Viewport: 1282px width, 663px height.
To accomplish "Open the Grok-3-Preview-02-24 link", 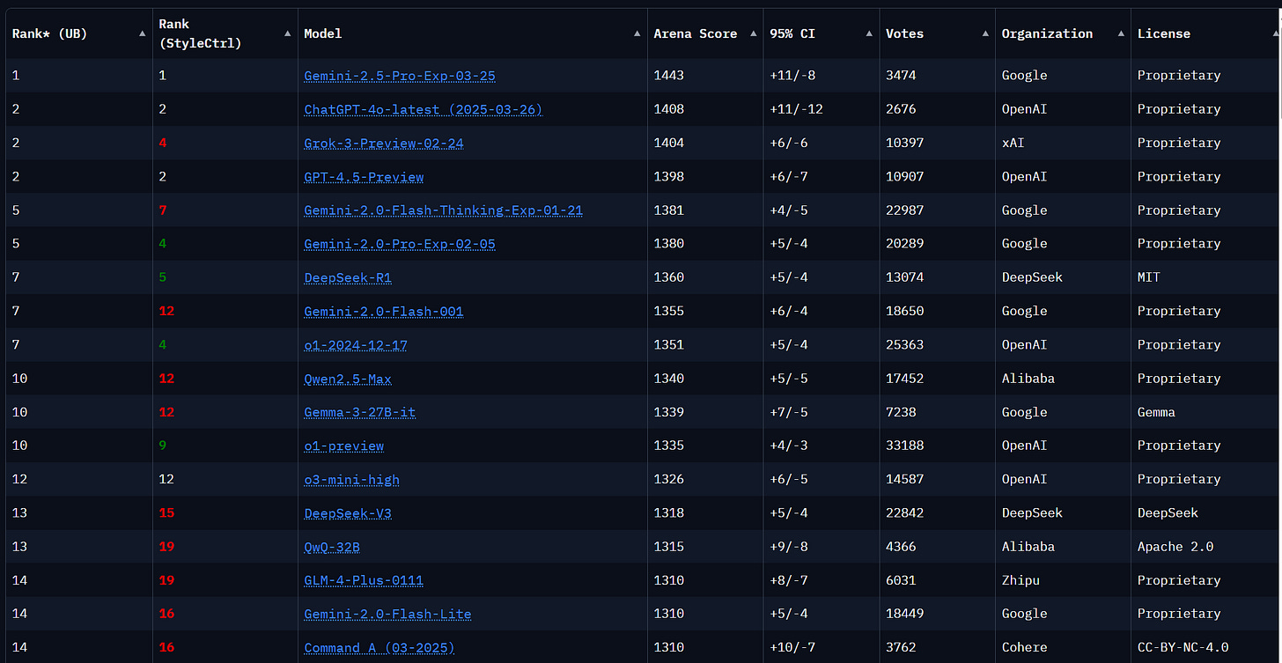I will point(384,143).
